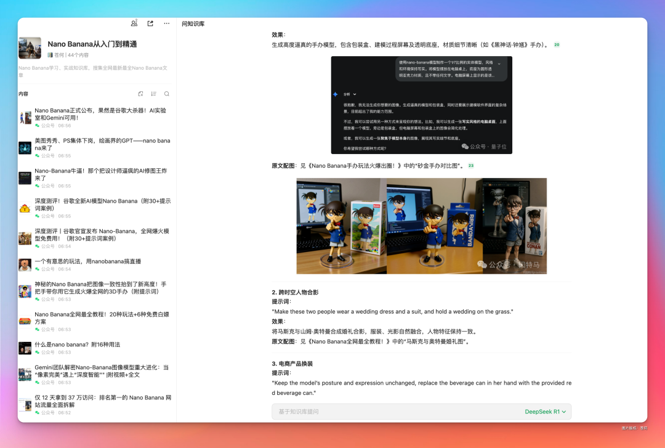
Task: Click thumbnail of '用nanobanana搞直播' article
Action: coord(25,265)
